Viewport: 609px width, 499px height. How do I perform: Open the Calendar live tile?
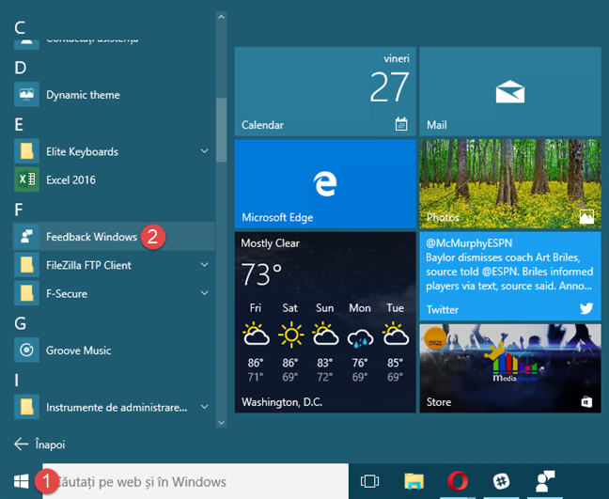click(x=325, y=92)
